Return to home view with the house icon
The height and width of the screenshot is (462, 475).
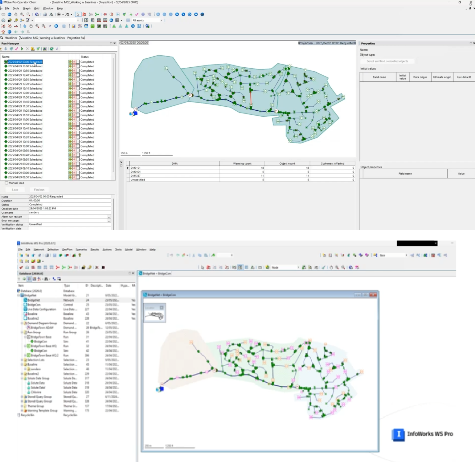(3, 32)
